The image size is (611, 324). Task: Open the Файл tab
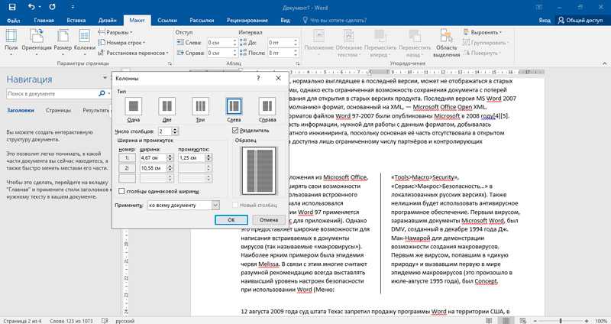pos(14,21)
